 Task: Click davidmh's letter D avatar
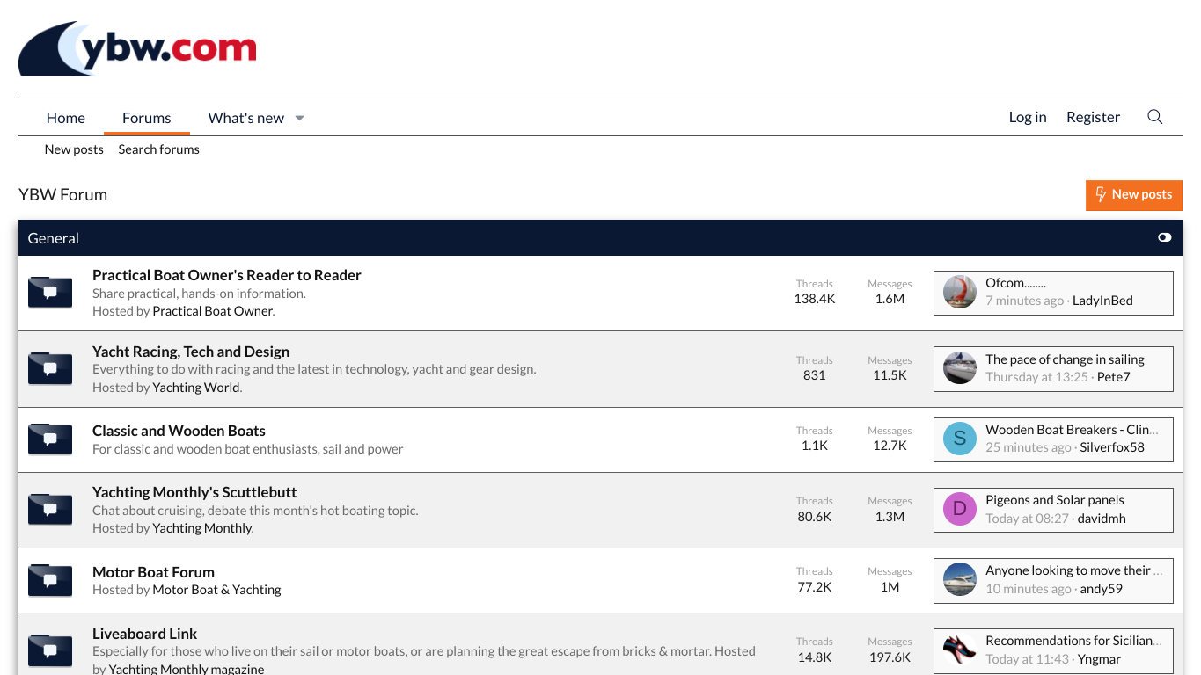pyautogui.click(x=960, y=509)
